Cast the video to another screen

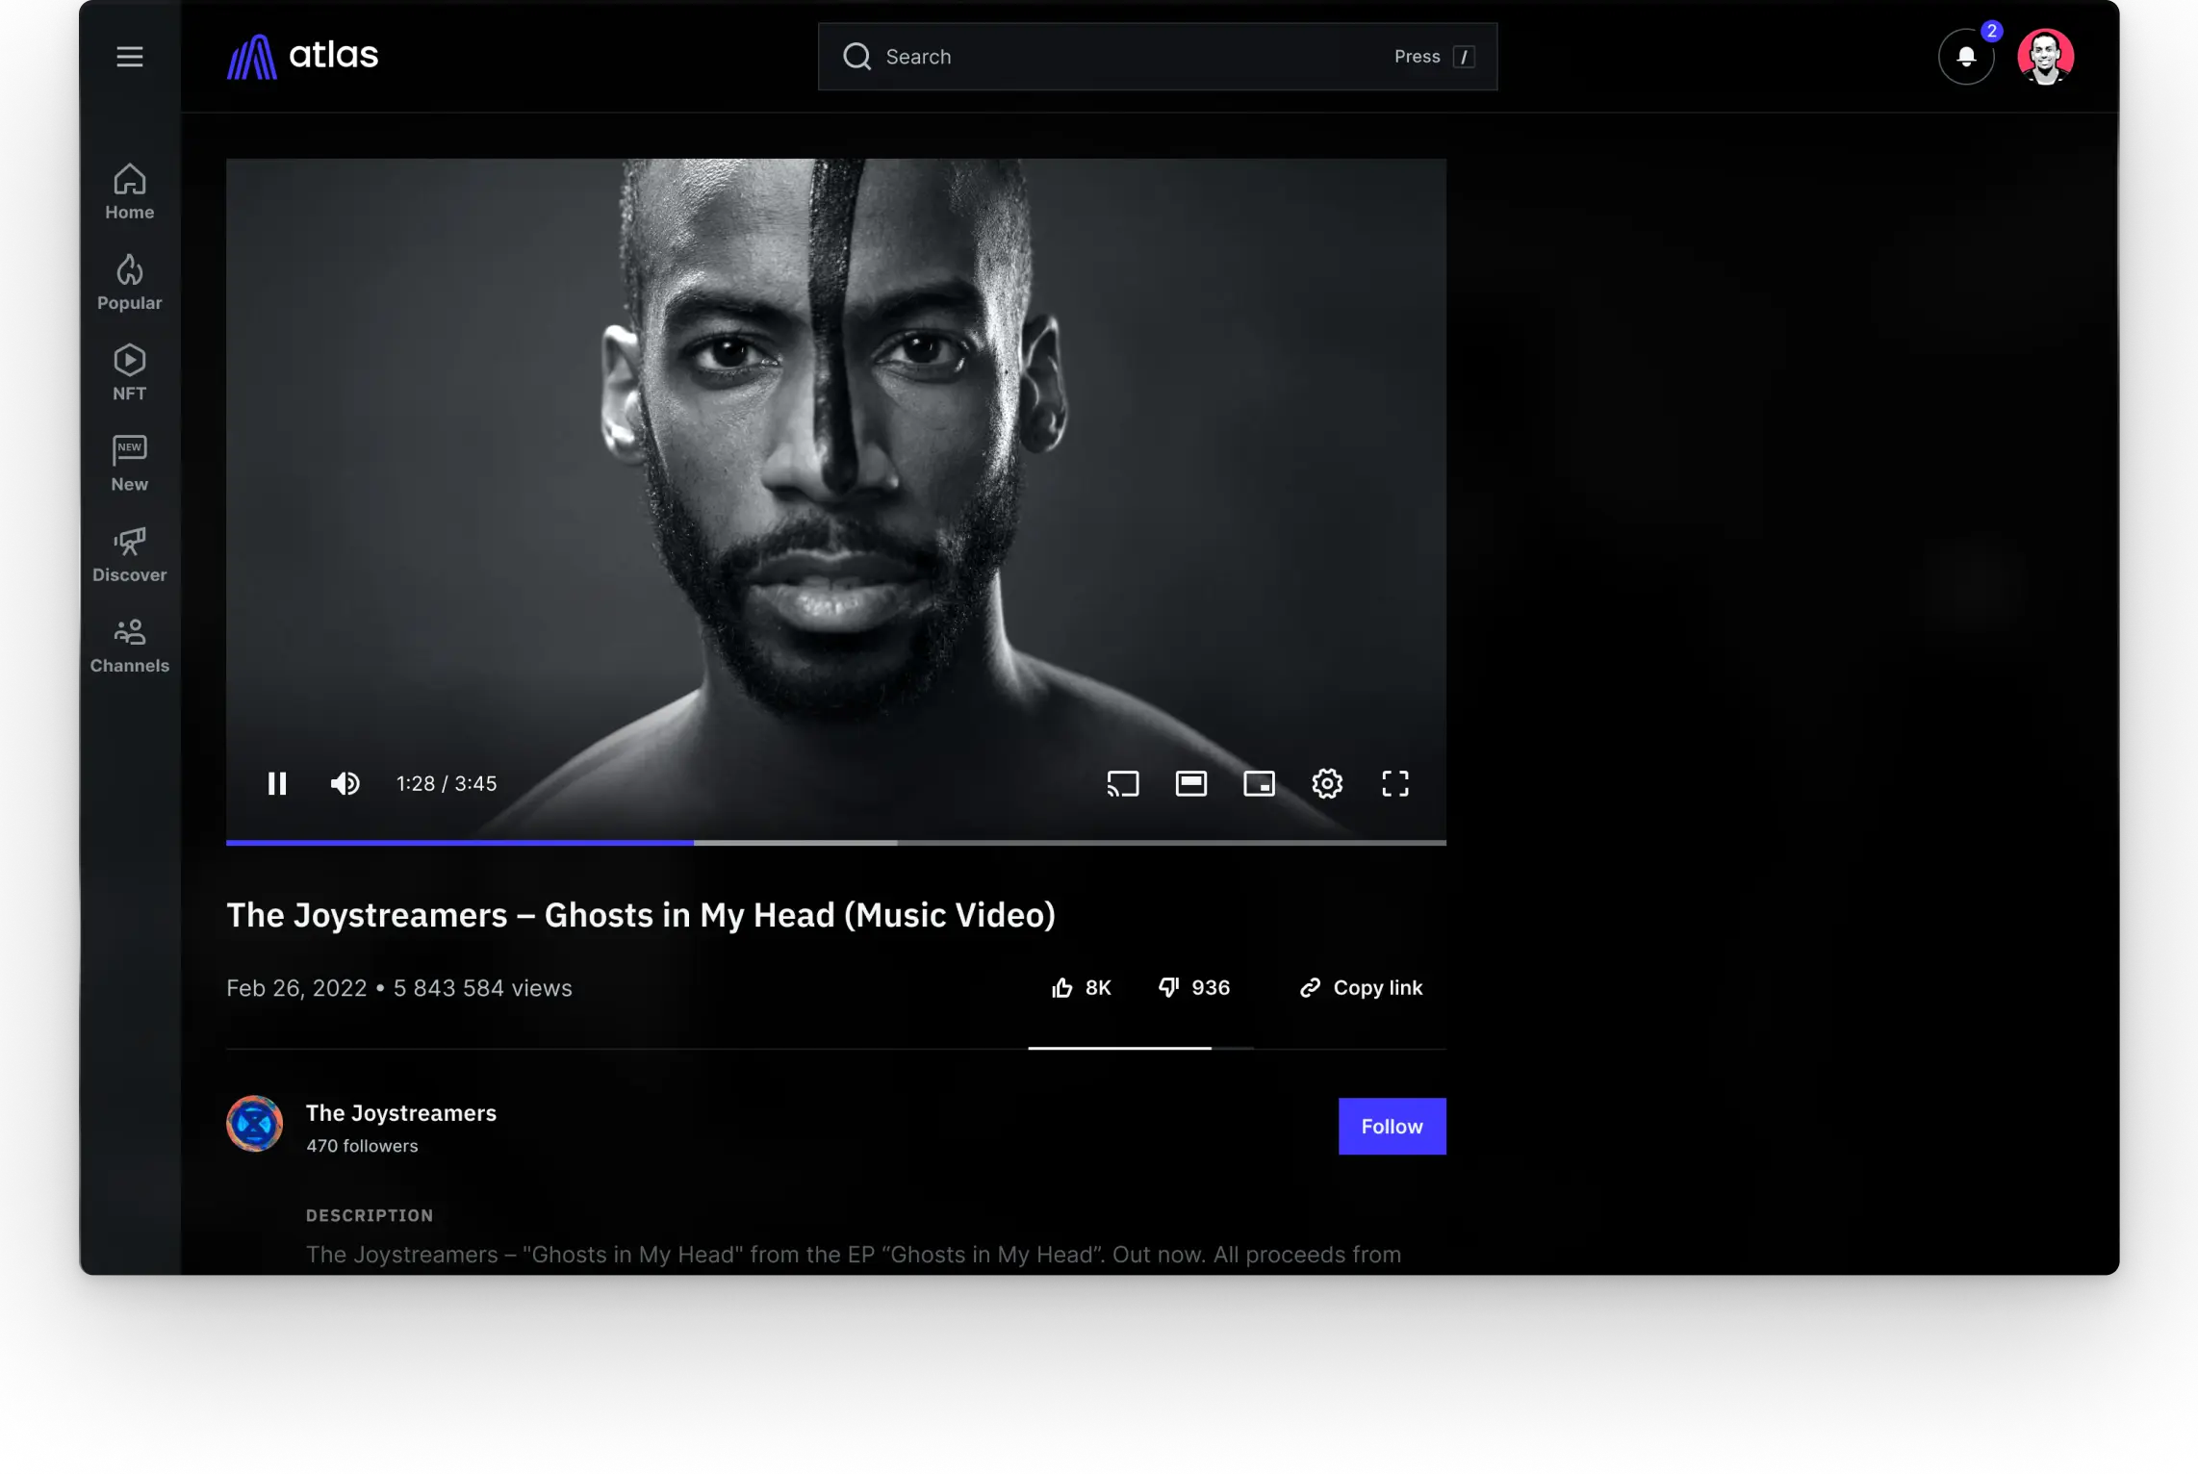coord(1123,783)
